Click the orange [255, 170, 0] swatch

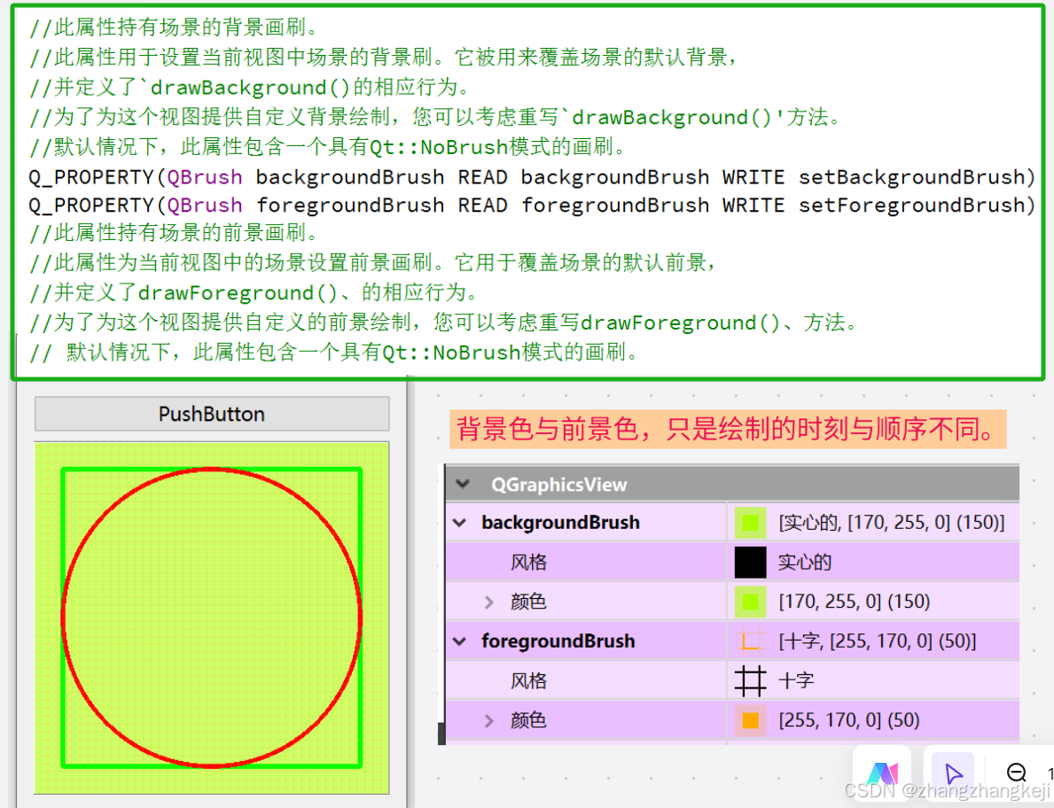click(x=750, y=720)
